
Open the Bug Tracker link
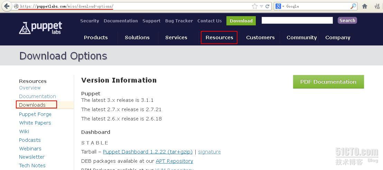[179, 21]
